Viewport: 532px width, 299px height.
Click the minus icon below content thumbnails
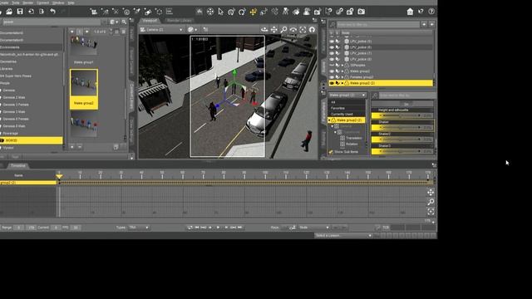click(x=80, y=147)
